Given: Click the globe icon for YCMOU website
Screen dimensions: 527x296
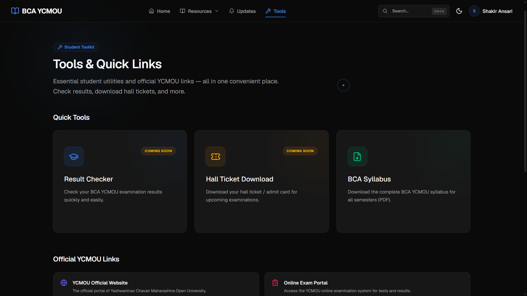Looking at the screenshot, I should (64, 283).
